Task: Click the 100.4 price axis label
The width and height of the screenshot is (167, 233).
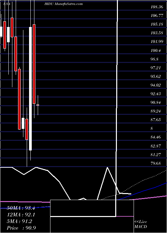Action: [156, 51]
